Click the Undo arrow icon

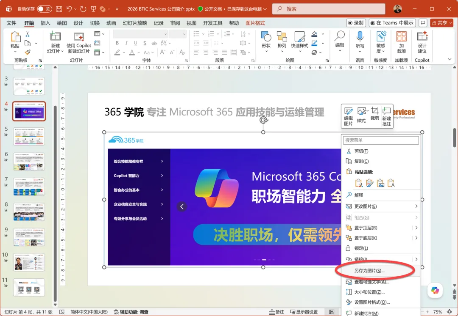69,9
